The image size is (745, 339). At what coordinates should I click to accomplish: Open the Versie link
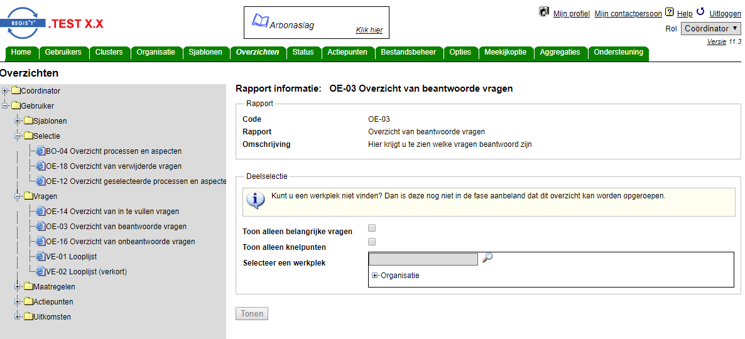pyautogui.click(x=717, y=41)
